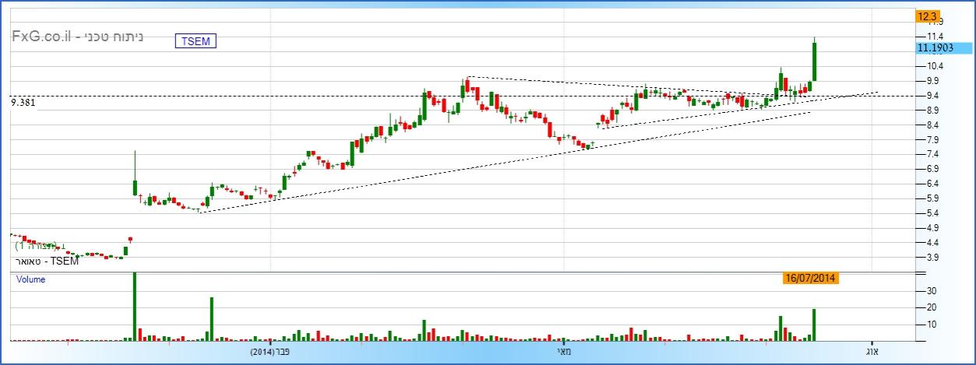Image resolution: width=976 pixels, height=365 pixels.
Task: Click the last green volume bar
Action: [815, 325]
